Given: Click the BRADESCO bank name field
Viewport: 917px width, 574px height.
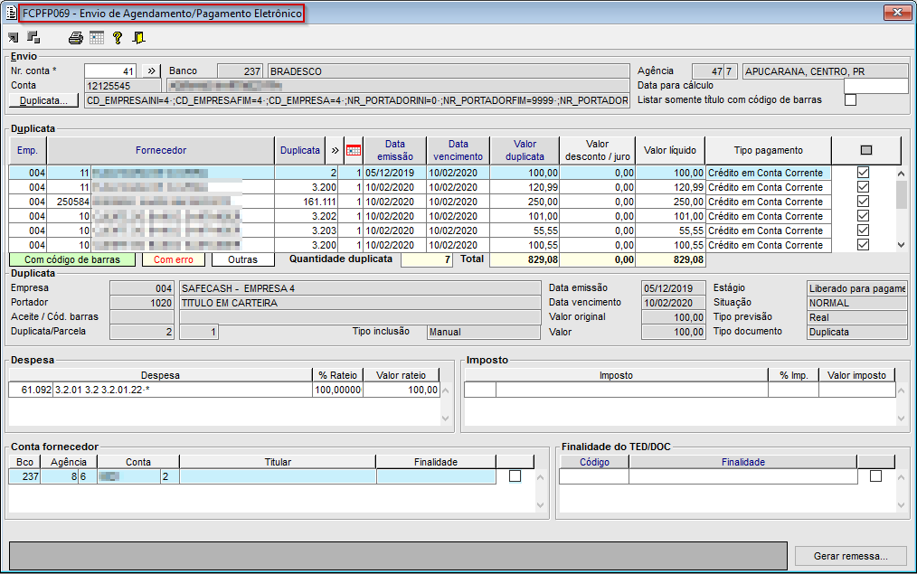Looking at the screenshot, I should coord(449,71).
